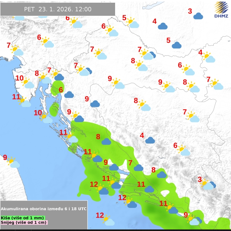
Task: Click the red number 4 beside the partly sunny icon
Action: pos(200,52)
